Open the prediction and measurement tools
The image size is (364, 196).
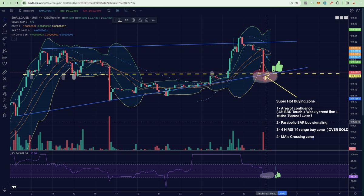pos(4,57)
